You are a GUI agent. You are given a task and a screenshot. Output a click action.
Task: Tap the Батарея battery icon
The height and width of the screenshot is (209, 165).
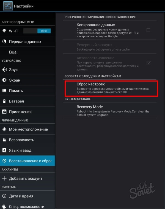coord(4,101)
